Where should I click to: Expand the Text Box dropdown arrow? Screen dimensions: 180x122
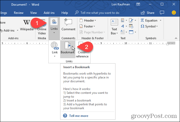117,33
